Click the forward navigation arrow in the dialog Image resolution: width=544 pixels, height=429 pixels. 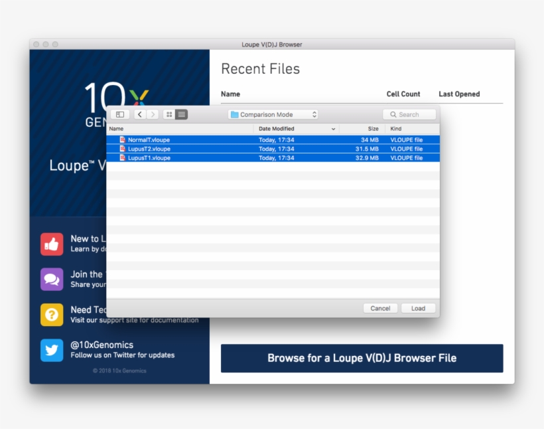pyautogui.click(x=152, y=114)
